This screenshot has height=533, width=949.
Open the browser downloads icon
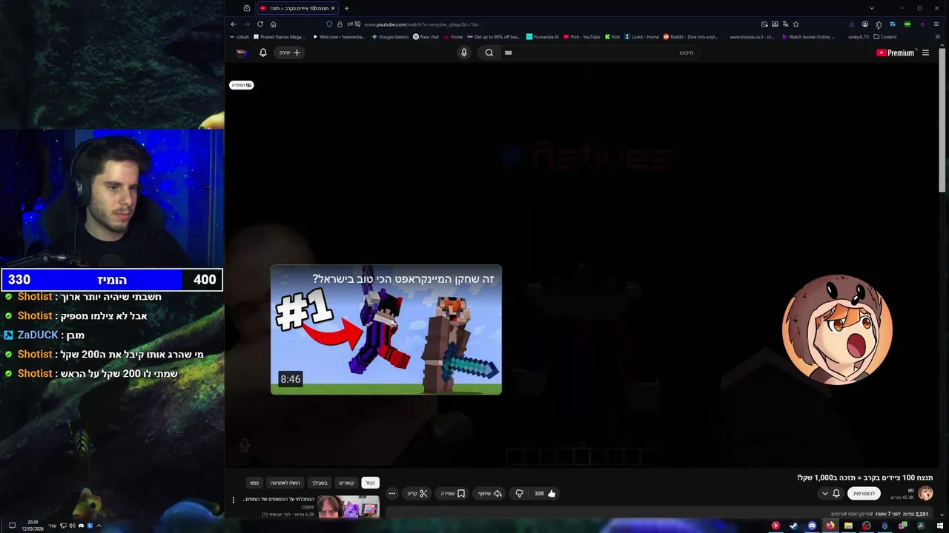pos(851,24)
